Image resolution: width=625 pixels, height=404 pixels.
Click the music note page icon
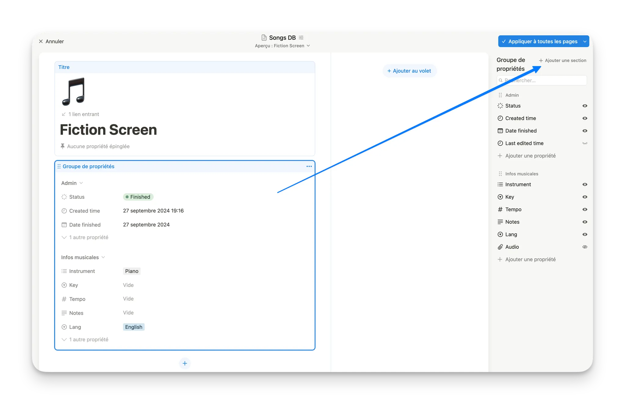click(x=73, y=91)
